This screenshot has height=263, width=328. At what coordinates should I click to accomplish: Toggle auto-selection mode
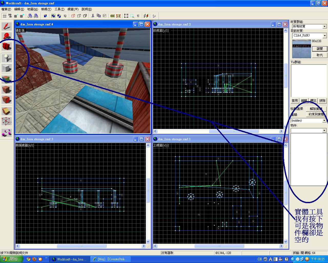point(132,16)
